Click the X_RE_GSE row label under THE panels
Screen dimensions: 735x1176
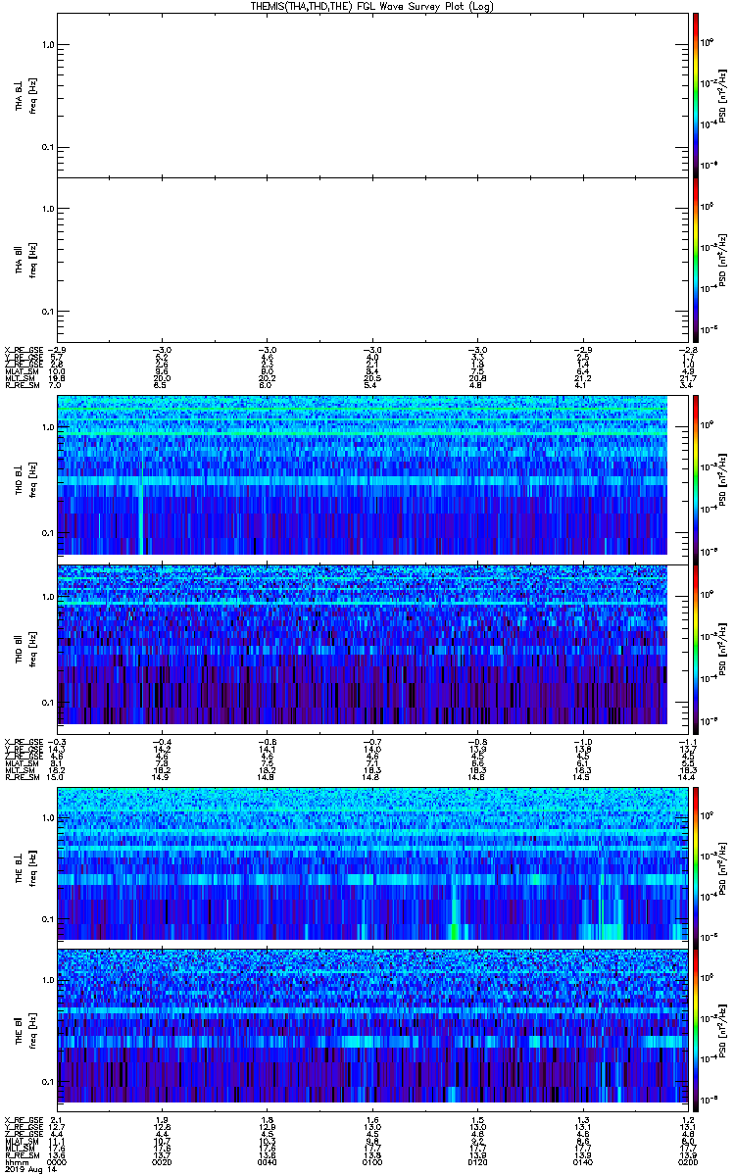22,1120
